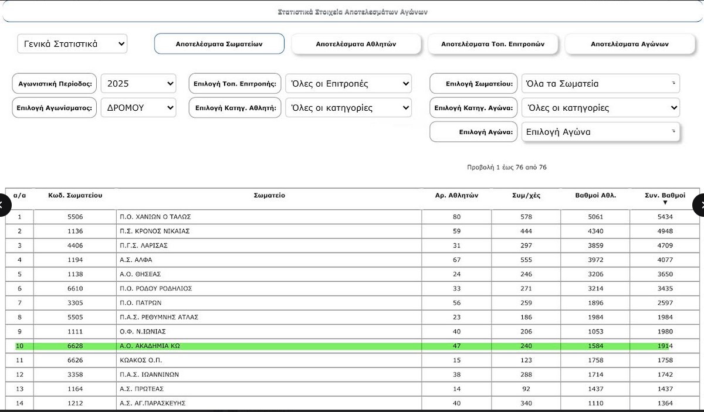Switch to Αποτελέσματα Αθλητών tab
704x412 pixels.
click(x=356, y=44)
